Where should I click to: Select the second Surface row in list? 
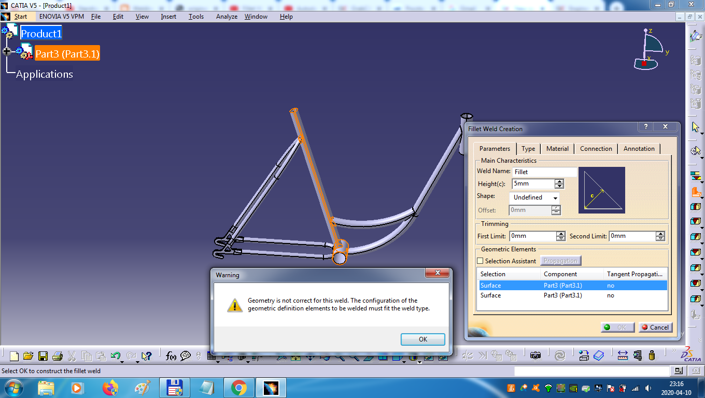coord(572,295)
